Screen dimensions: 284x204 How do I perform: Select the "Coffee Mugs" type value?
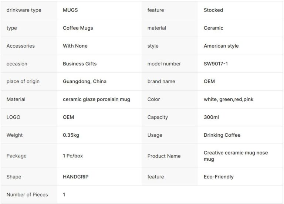pyautogui.click(x=78, y=28)
